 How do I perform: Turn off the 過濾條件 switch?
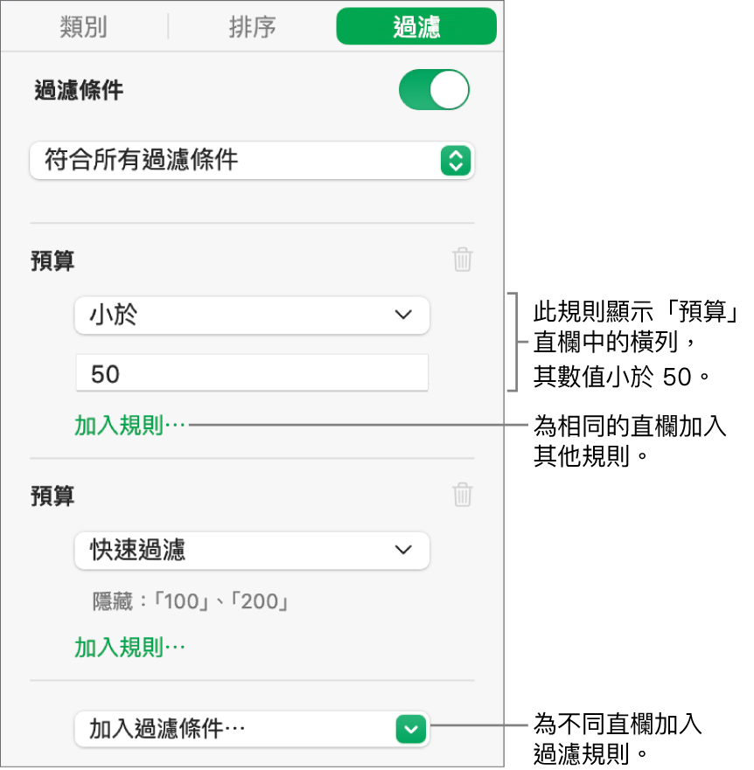(x=434, y=91)
